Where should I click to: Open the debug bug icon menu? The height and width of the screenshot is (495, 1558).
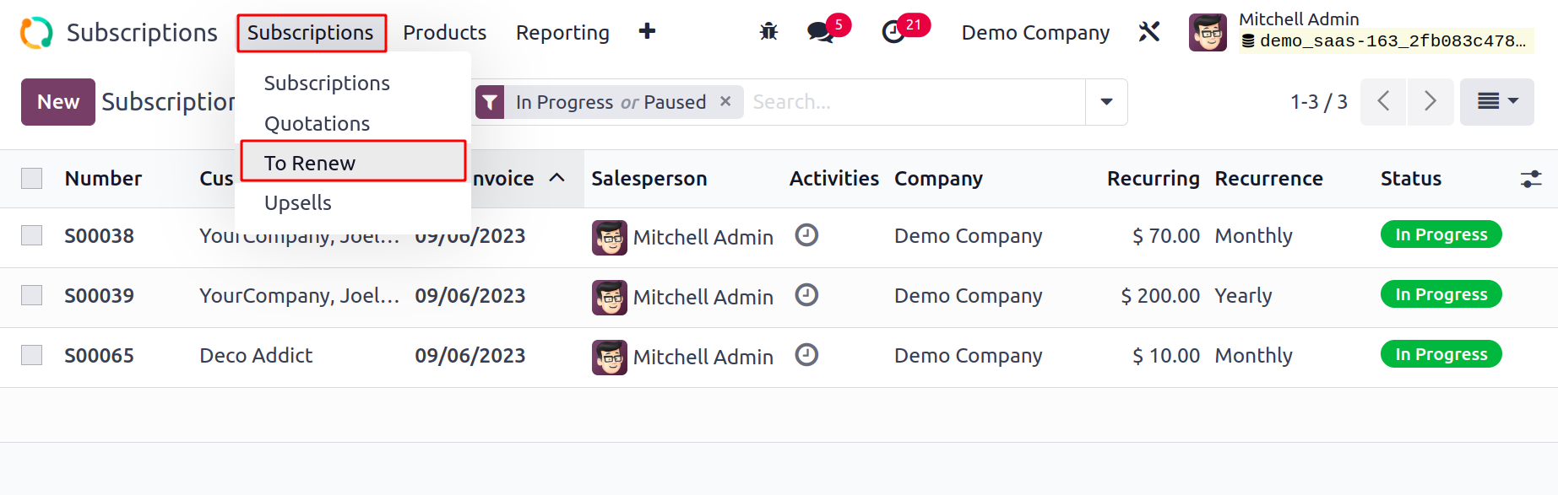tap(768, 32)
